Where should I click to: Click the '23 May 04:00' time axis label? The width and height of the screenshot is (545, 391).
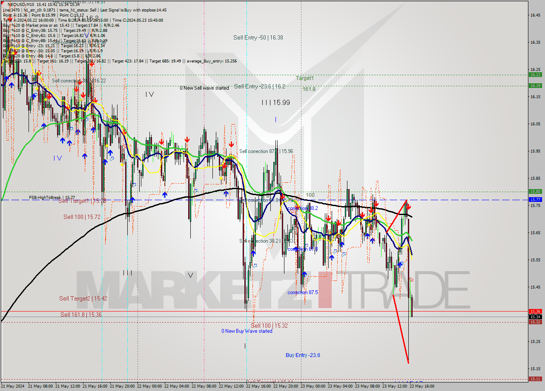[341, 386]
